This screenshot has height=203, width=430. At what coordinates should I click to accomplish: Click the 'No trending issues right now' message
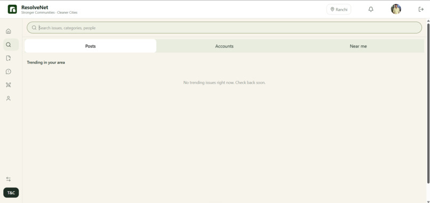click(224, 83)
